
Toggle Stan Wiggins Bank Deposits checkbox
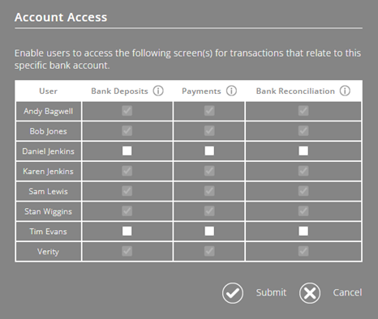(127, 211)
